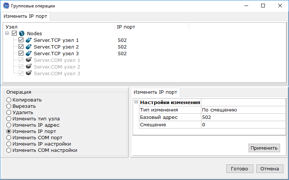Uncheck the Nodes root checkbox

[x=14, y=34]
